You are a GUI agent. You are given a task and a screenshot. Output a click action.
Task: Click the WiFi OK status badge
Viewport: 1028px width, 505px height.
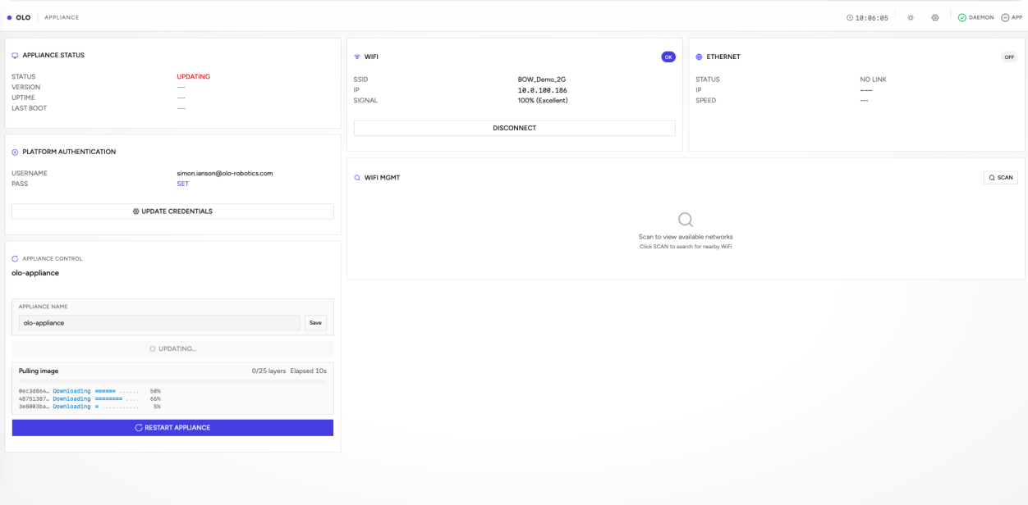click(668, 57)
